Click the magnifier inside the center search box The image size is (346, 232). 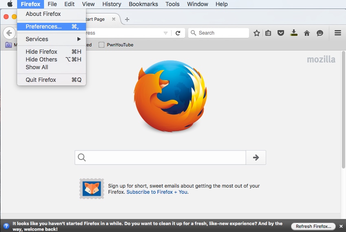[x=82, y=157]
